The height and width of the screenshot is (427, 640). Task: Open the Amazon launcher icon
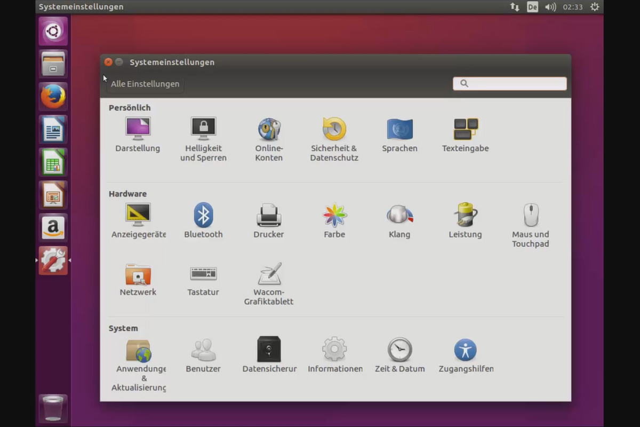click(x=53, y=228)
